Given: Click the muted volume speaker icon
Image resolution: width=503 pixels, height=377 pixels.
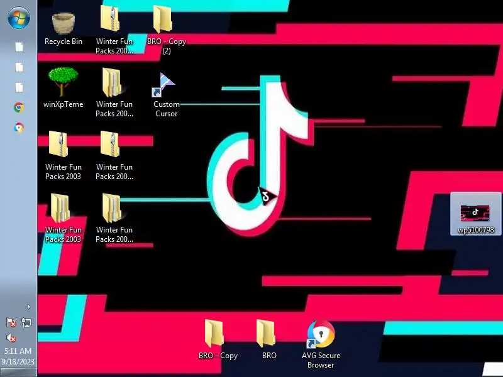Looking at the screenshot, I should click(11, 337).
